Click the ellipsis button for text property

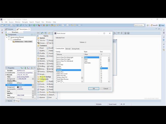(x=33, y=95)
